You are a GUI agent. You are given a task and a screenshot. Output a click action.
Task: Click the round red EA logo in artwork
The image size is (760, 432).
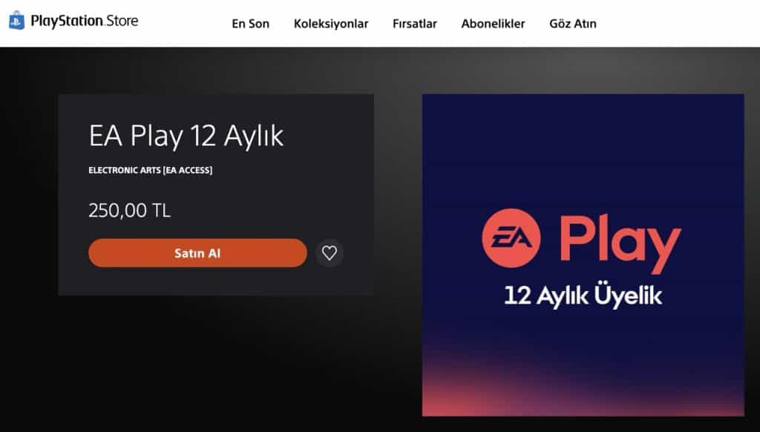pyautogui.click(x=511, y=238)
